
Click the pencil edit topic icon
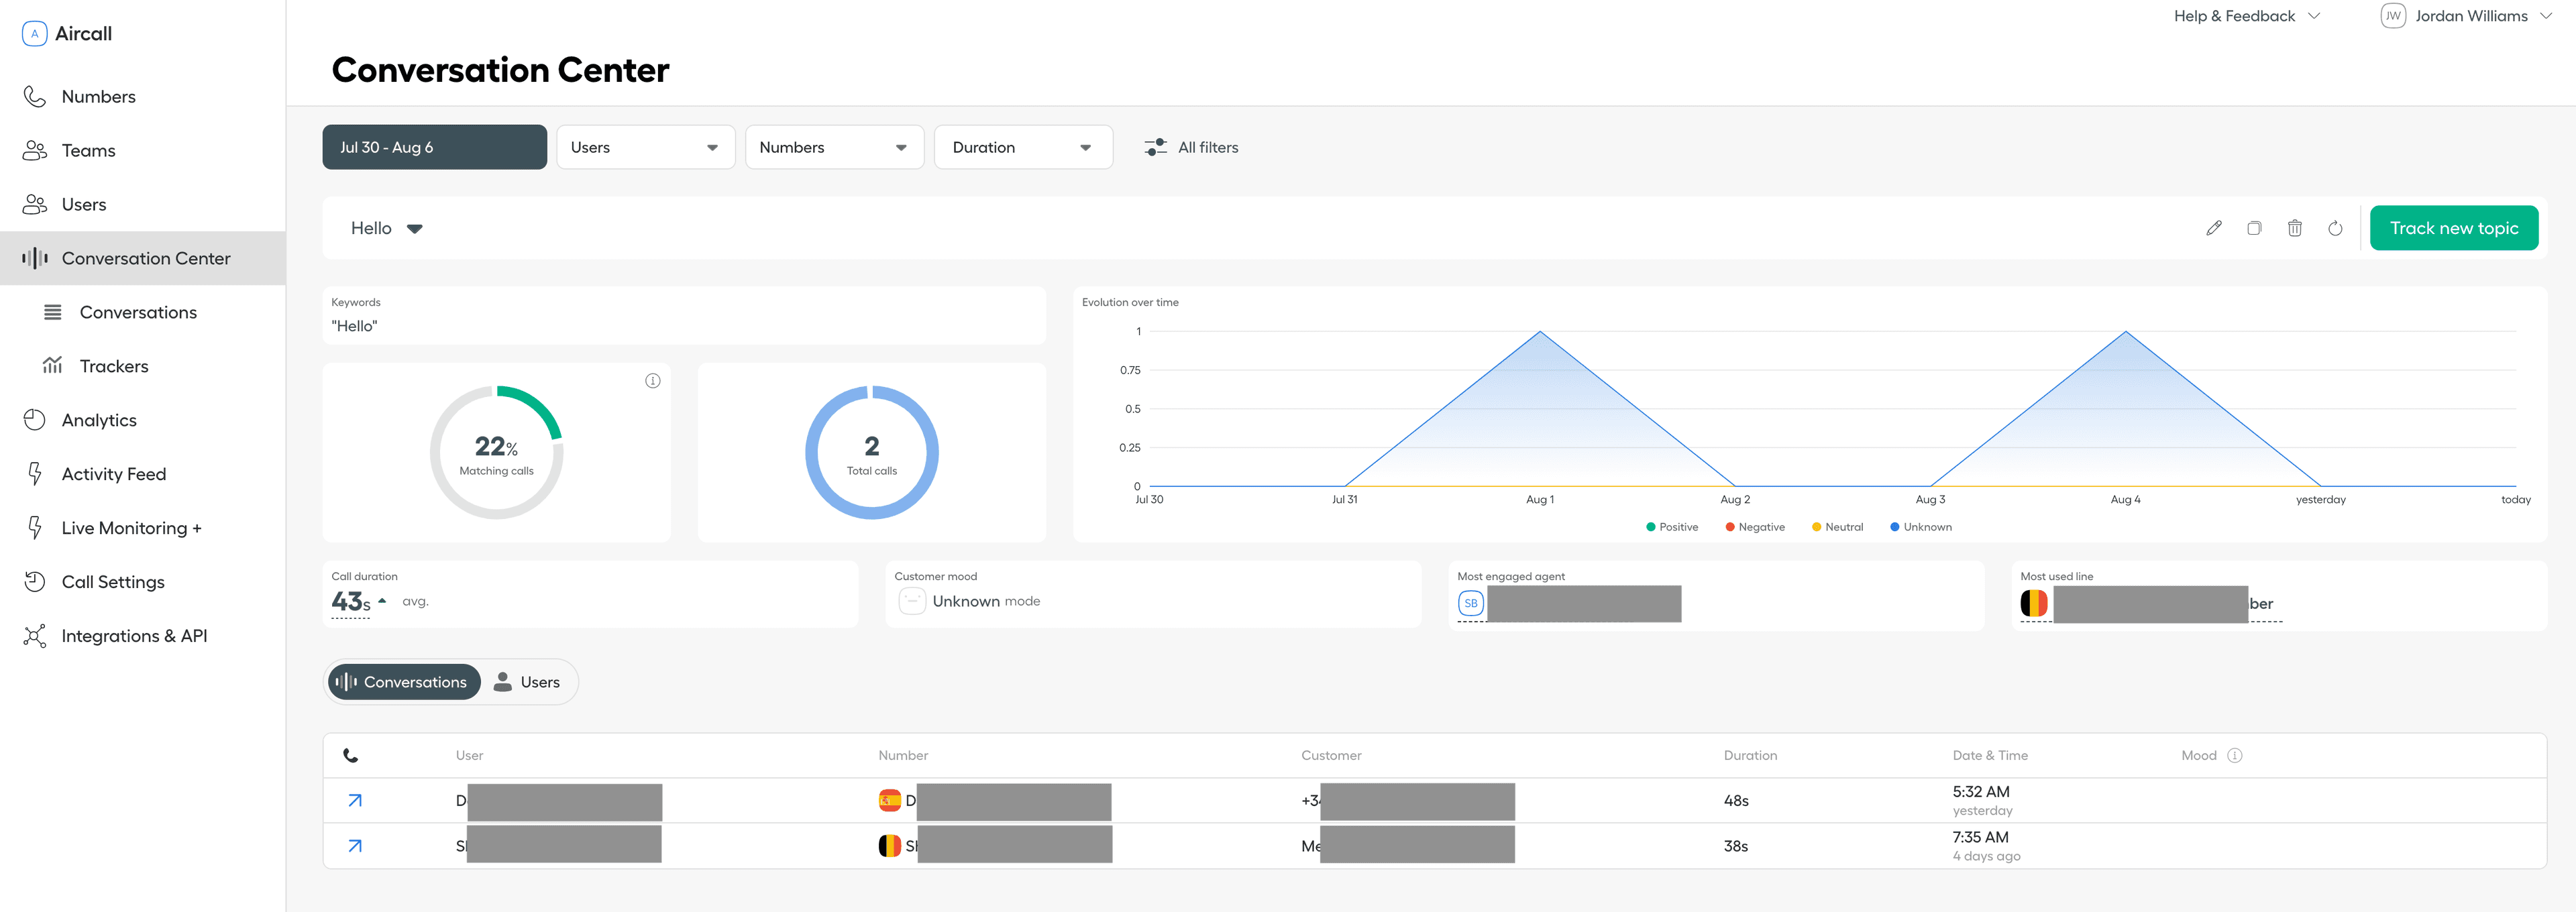[x=2213, y=228]
